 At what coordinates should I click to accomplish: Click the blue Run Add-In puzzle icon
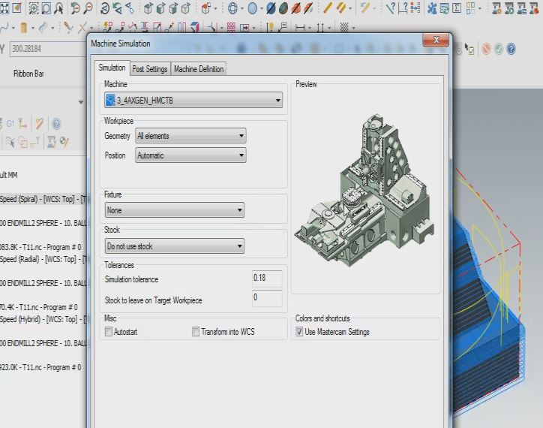click(432, 8)
